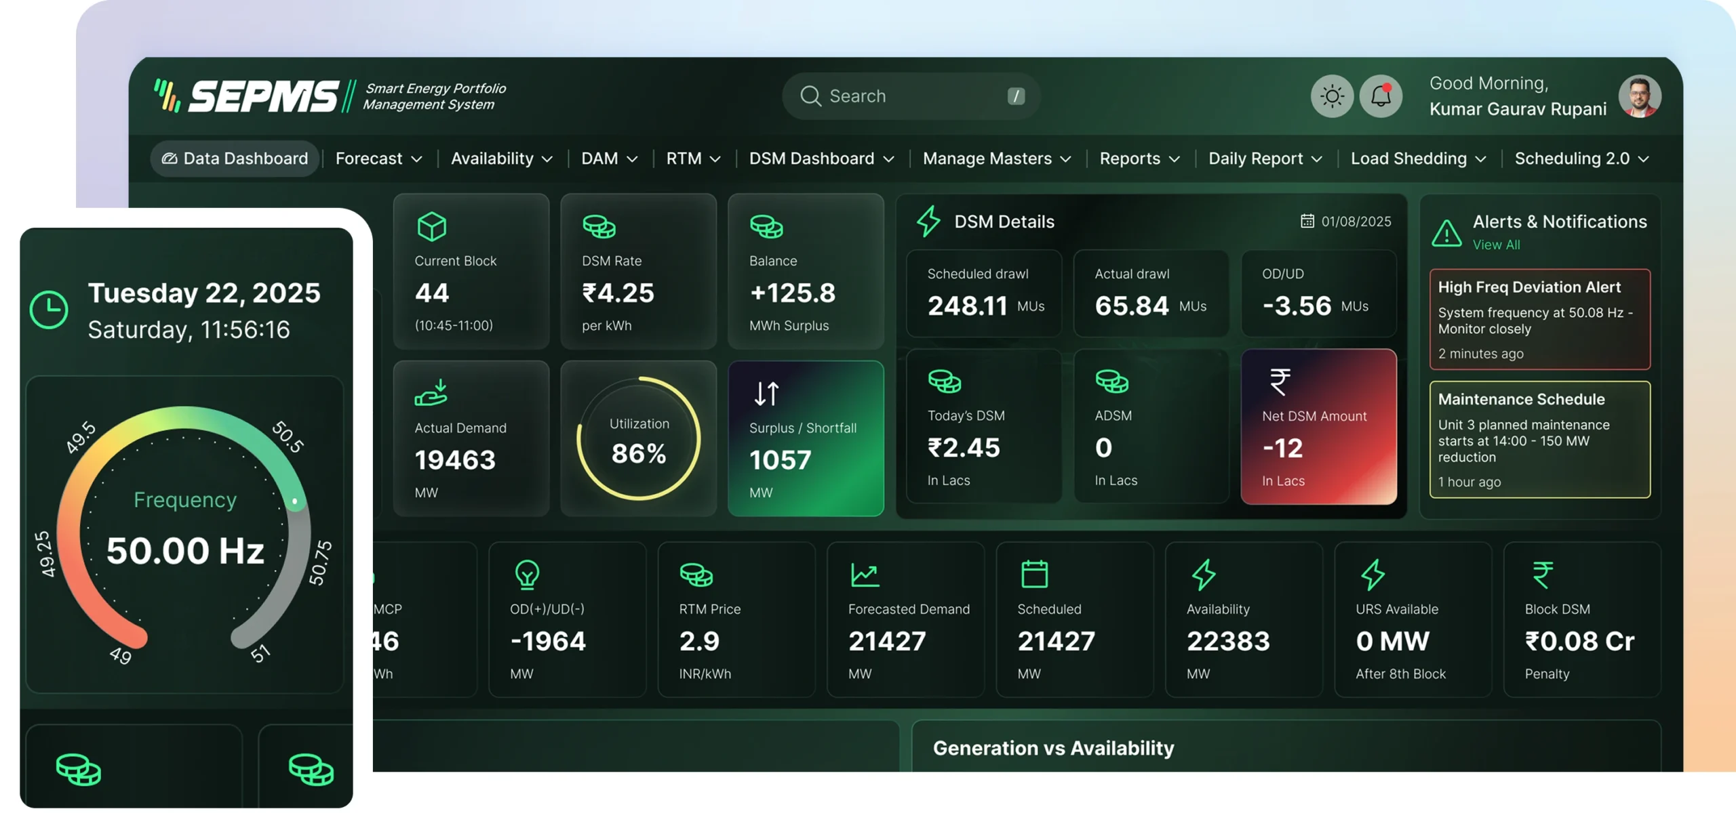Image resolution: width=1736 pixels, height=828 pixels.
Task: Click the DSM Details lightning icon
Action: (928, 222)
